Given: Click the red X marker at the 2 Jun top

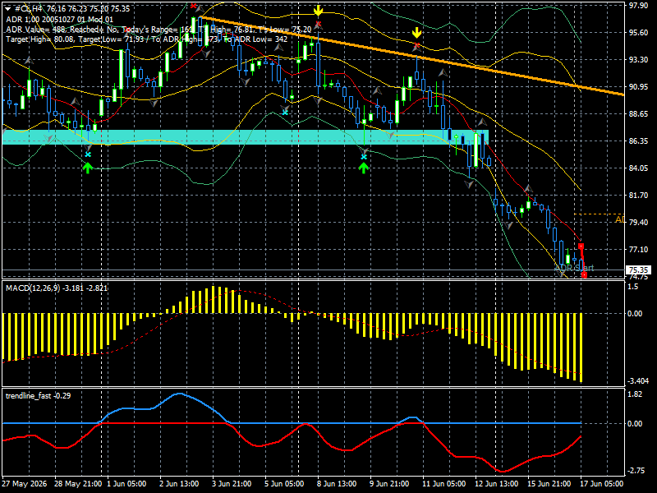Looking at the screenshot, I should [193, 6].
